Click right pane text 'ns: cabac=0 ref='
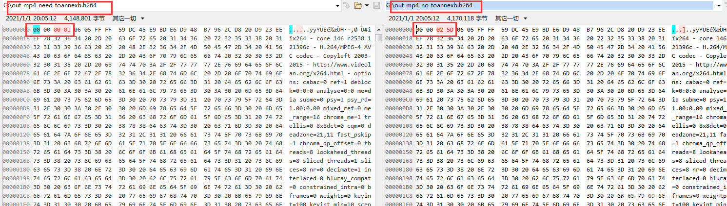Image resolution: width=727 pixels, height=206 pixels. 699,82
